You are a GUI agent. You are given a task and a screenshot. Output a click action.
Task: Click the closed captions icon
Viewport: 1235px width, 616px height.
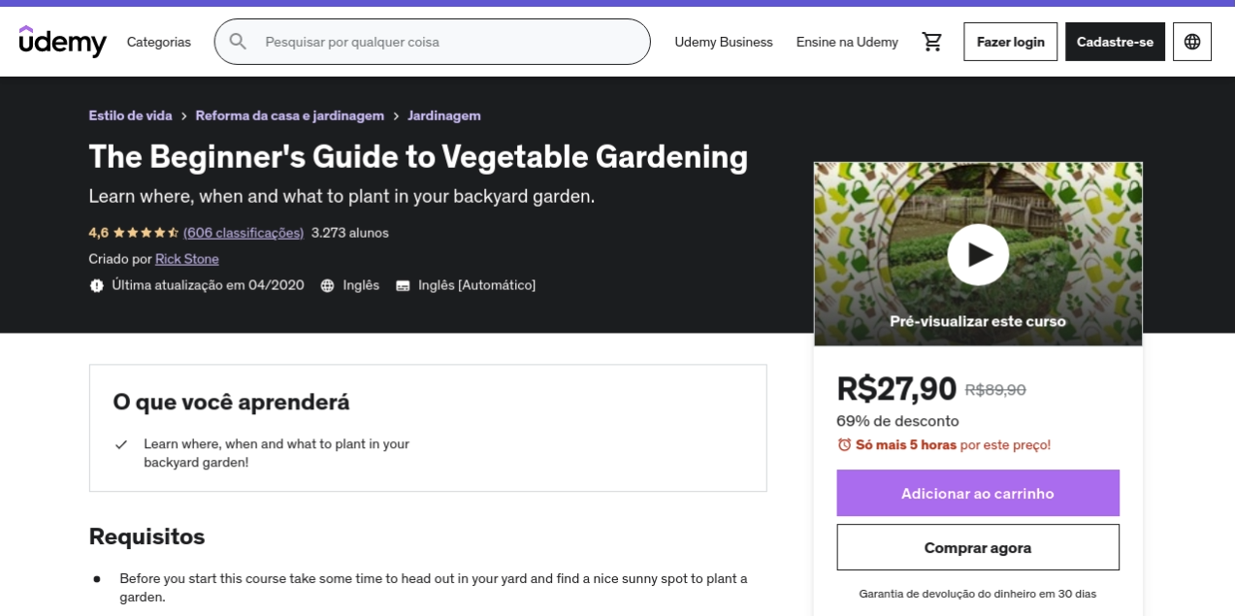[403, 285]
